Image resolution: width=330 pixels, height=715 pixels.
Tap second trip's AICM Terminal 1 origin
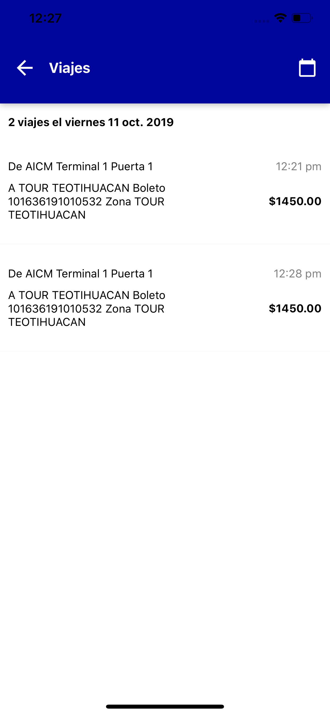coord(81,274)
